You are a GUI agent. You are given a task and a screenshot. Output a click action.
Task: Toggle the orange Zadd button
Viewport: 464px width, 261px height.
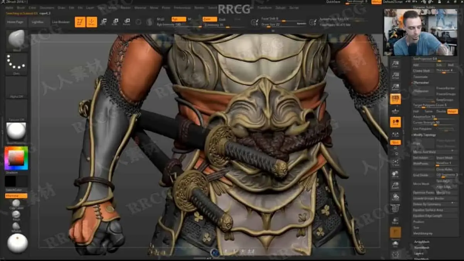click(x=209, y=19)
